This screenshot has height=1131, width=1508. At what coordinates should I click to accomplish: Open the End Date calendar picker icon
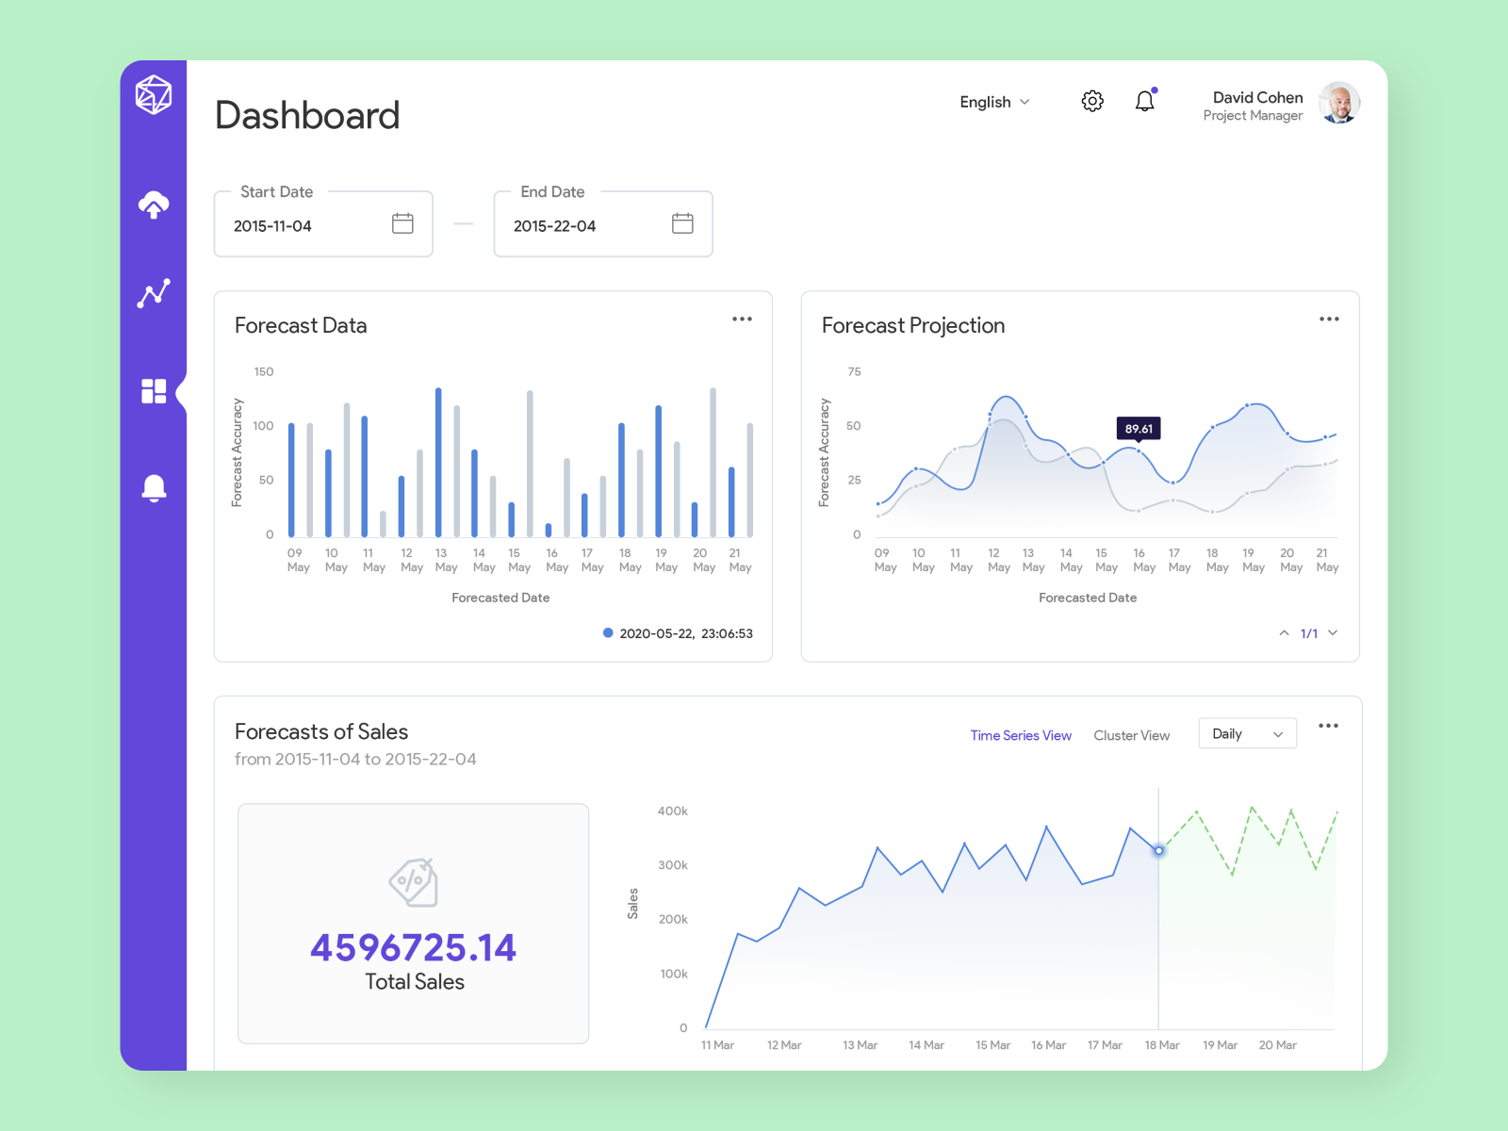(681, 223)
